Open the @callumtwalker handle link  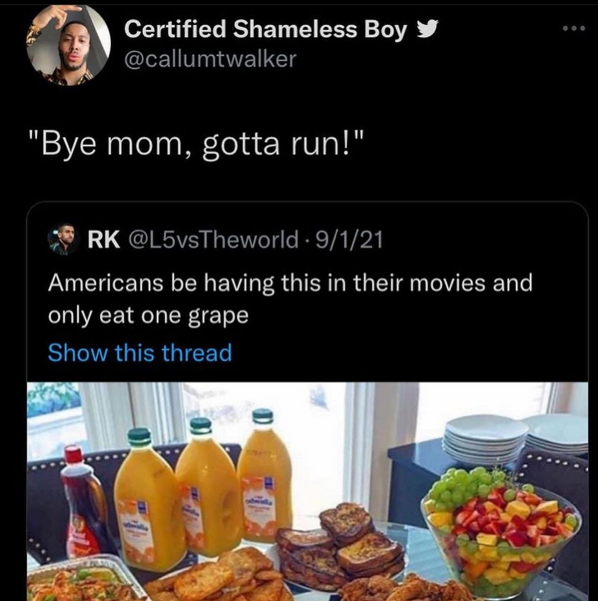tap(210, 58)
